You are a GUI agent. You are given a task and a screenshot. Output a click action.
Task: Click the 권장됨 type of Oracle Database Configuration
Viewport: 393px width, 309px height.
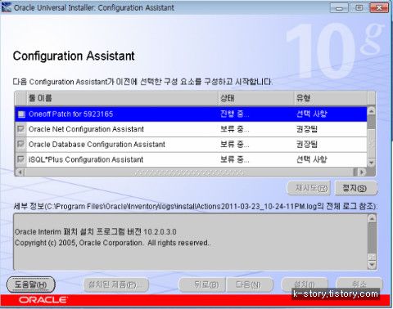point(307,144)
